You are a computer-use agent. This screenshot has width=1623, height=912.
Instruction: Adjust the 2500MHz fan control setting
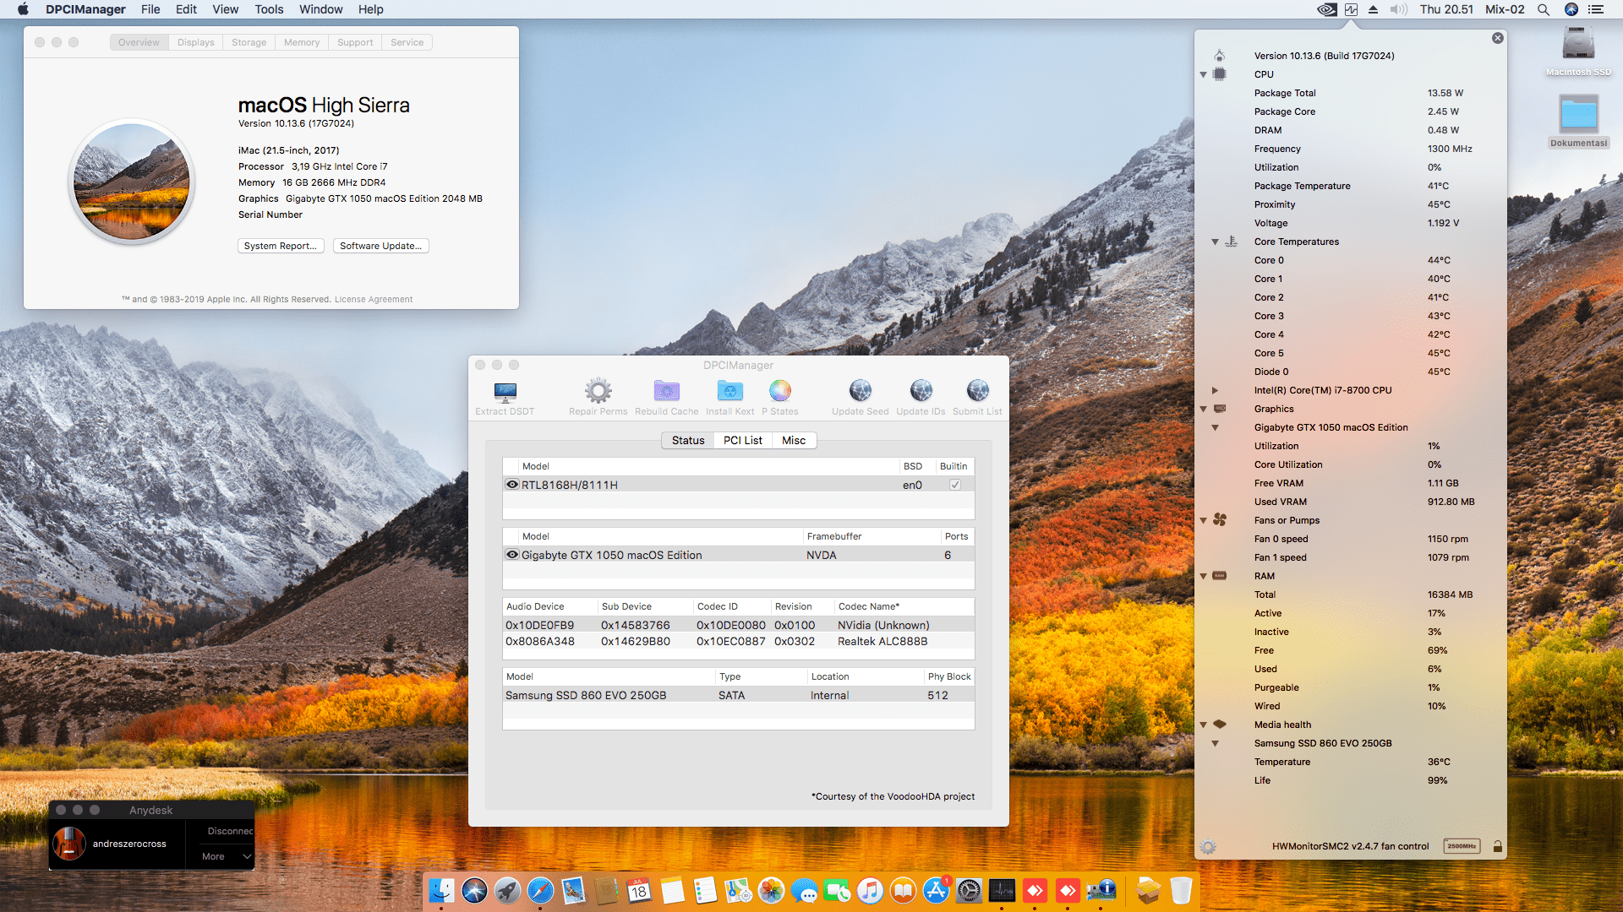1462,845
